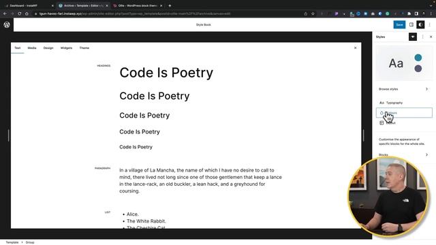Expand the Blocks section chevron
The width and height of the screenshot is (436, 245).
(426, 154)
